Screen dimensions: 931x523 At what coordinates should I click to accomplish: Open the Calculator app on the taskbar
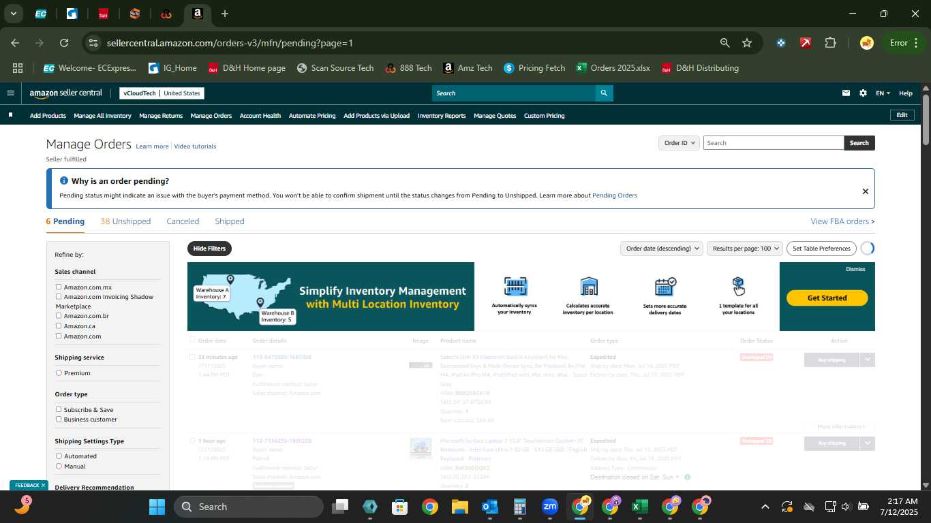point(519,507)
